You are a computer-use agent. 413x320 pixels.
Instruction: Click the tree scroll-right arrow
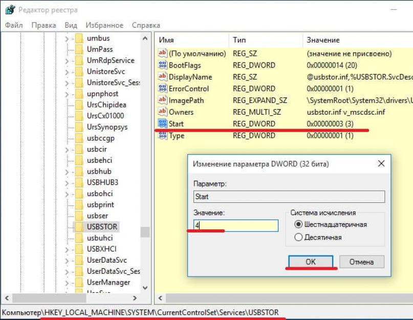[135, 298]
